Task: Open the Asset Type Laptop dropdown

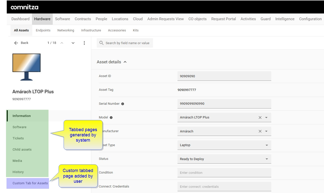Action: click(x=224, y=145)
